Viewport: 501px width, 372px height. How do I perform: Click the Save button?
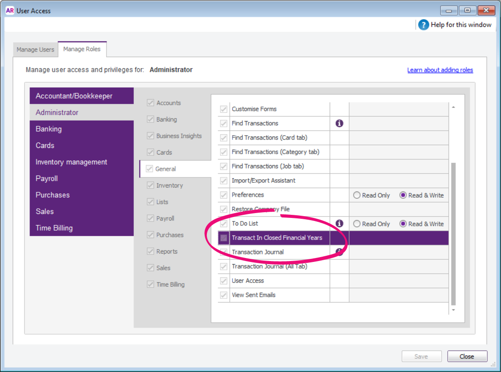coord(421,357)
